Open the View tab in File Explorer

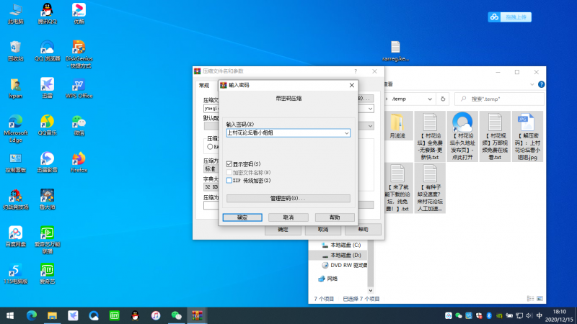pos(388,84)
